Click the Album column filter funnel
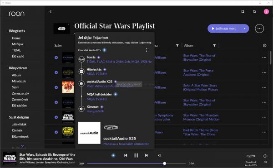The height and width of the screenshot is (168, 273). (214, 45)
